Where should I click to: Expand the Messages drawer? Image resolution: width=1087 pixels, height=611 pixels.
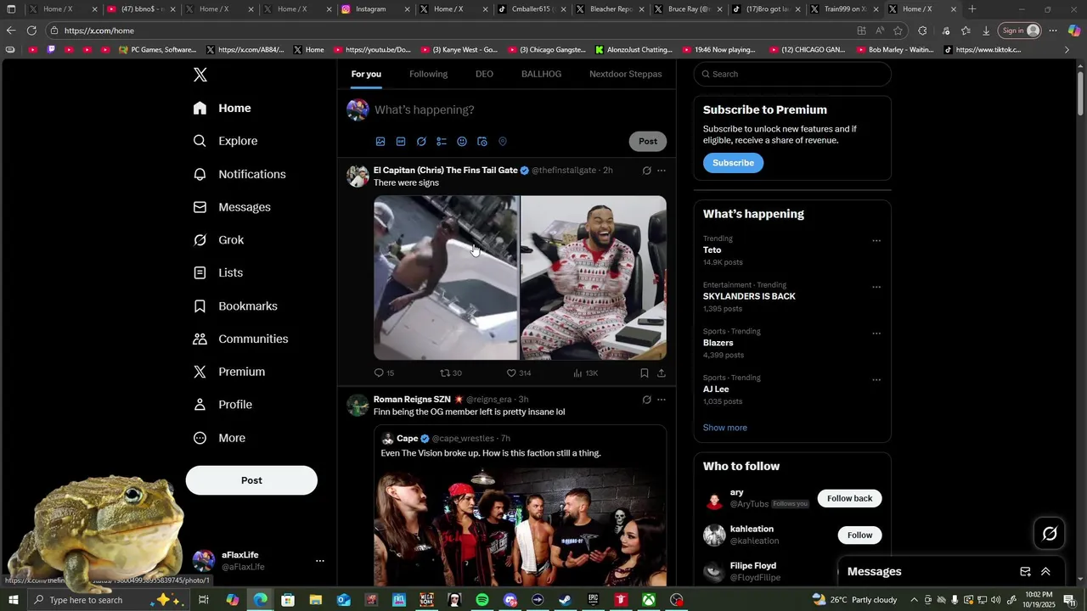pos(1045,572)
